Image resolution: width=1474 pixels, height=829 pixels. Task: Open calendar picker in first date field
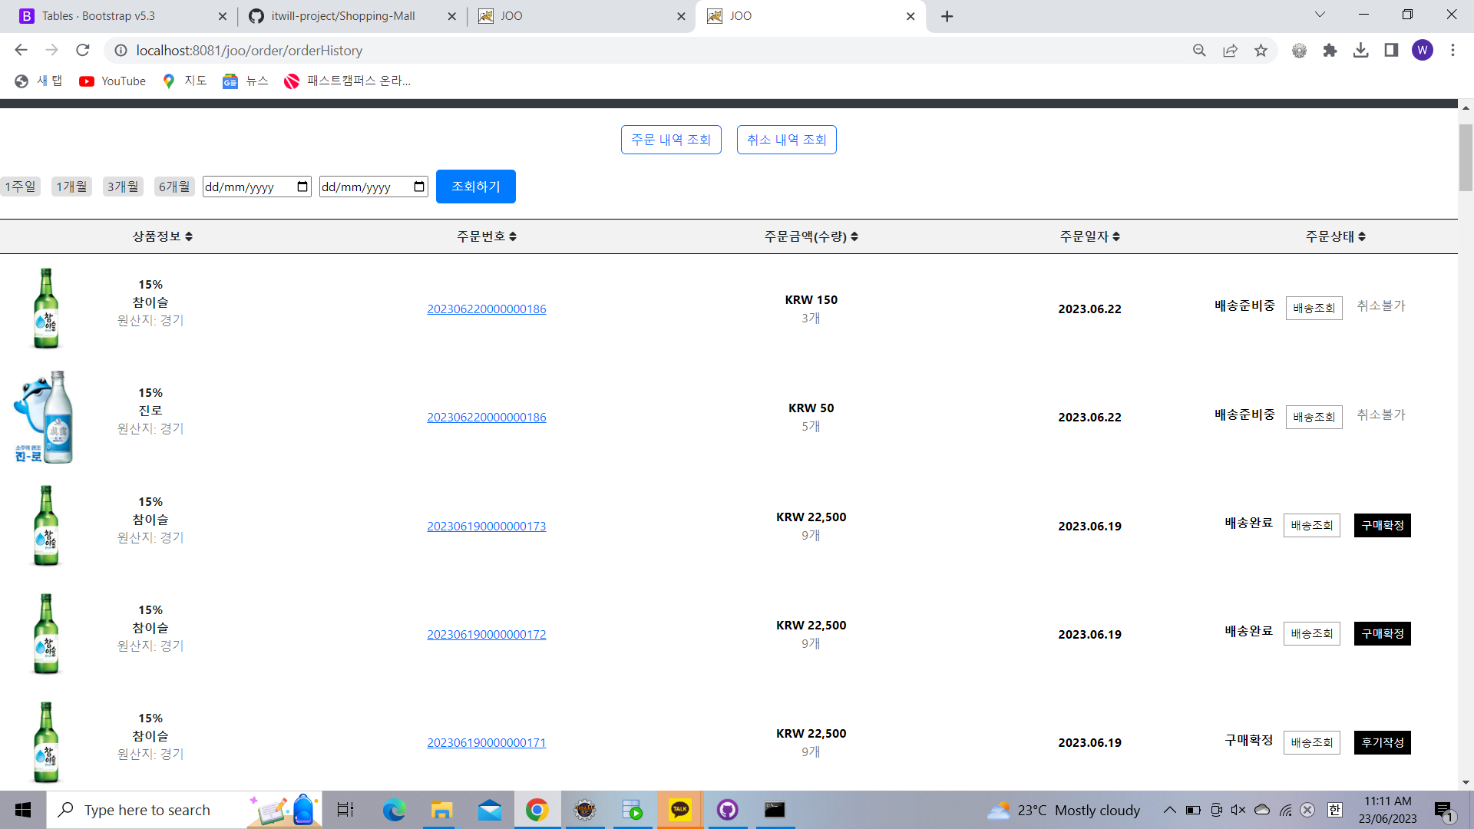302,187
